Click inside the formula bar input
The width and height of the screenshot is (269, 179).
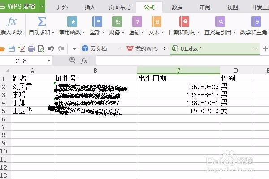click(x=182, y=61)
